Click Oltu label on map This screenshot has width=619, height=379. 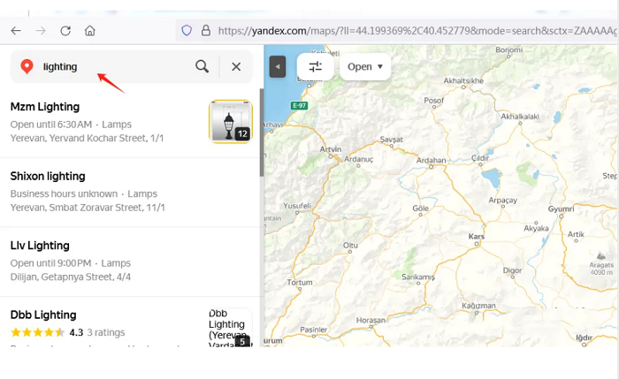click(x=350, y=246)
